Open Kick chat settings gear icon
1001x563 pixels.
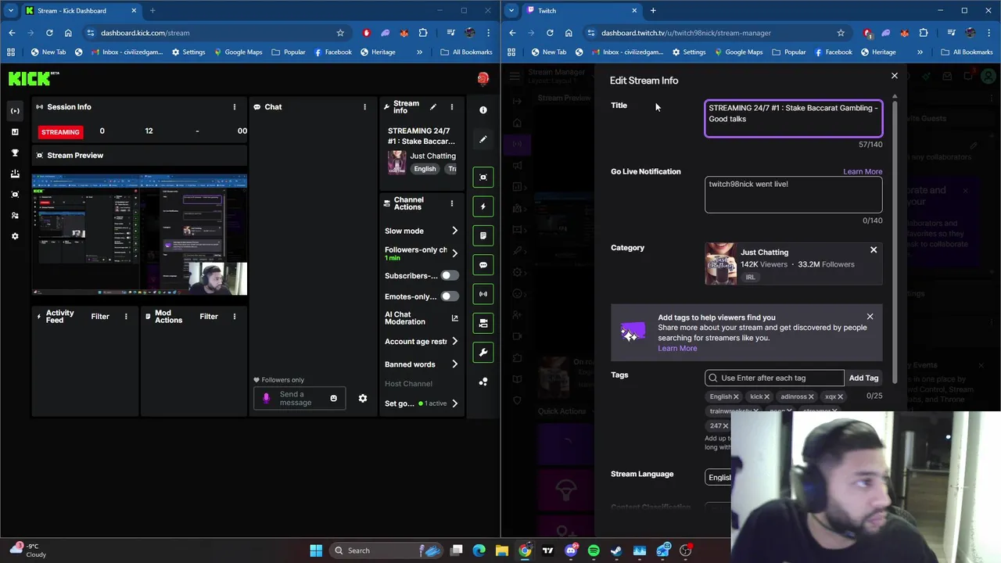click(x=363, y=399)
